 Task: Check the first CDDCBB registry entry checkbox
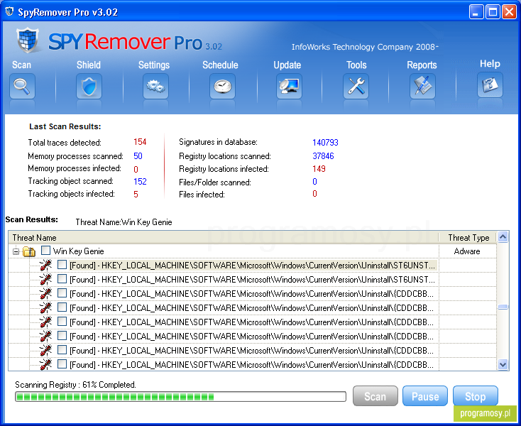tap(62, 293)
